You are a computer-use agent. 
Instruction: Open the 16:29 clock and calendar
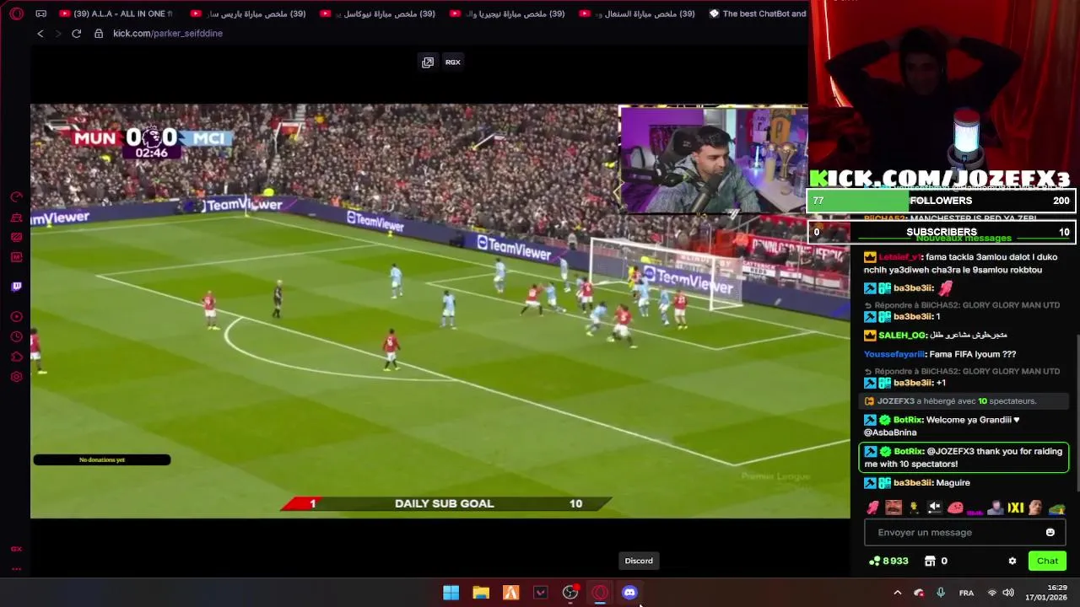(x=1046, y=593)
